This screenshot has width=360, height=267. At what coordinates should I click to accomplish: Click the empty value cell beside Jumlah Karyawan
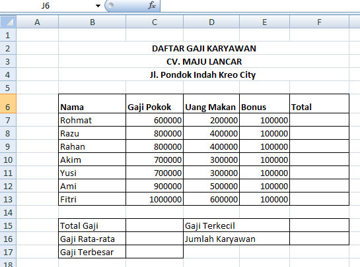[319, 239]
